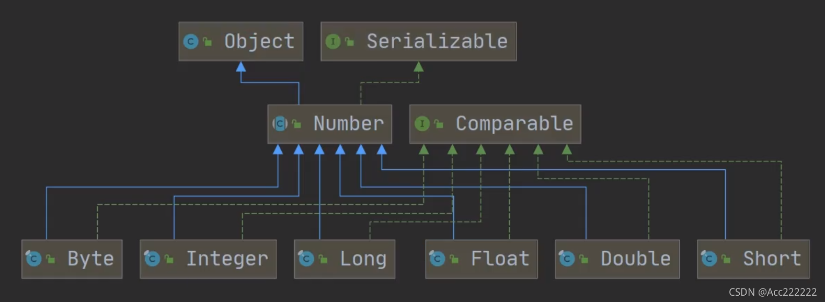825x302 pixels.
Task: Click the green lock icon on Integer
Action: 169,259
